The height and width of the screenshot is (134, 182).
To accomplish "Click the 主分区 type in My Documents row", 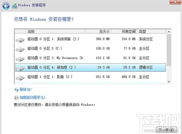I will tap(144, 58).
